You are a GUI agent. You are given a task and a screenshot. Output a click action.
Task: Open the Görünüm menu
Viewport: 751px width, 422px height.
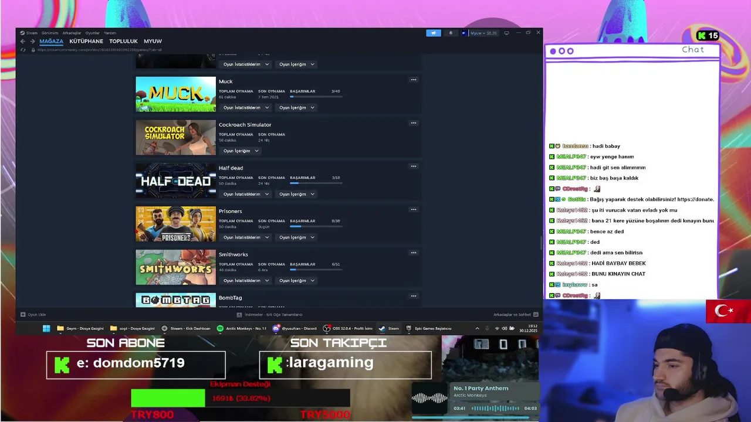click(50, 33)
